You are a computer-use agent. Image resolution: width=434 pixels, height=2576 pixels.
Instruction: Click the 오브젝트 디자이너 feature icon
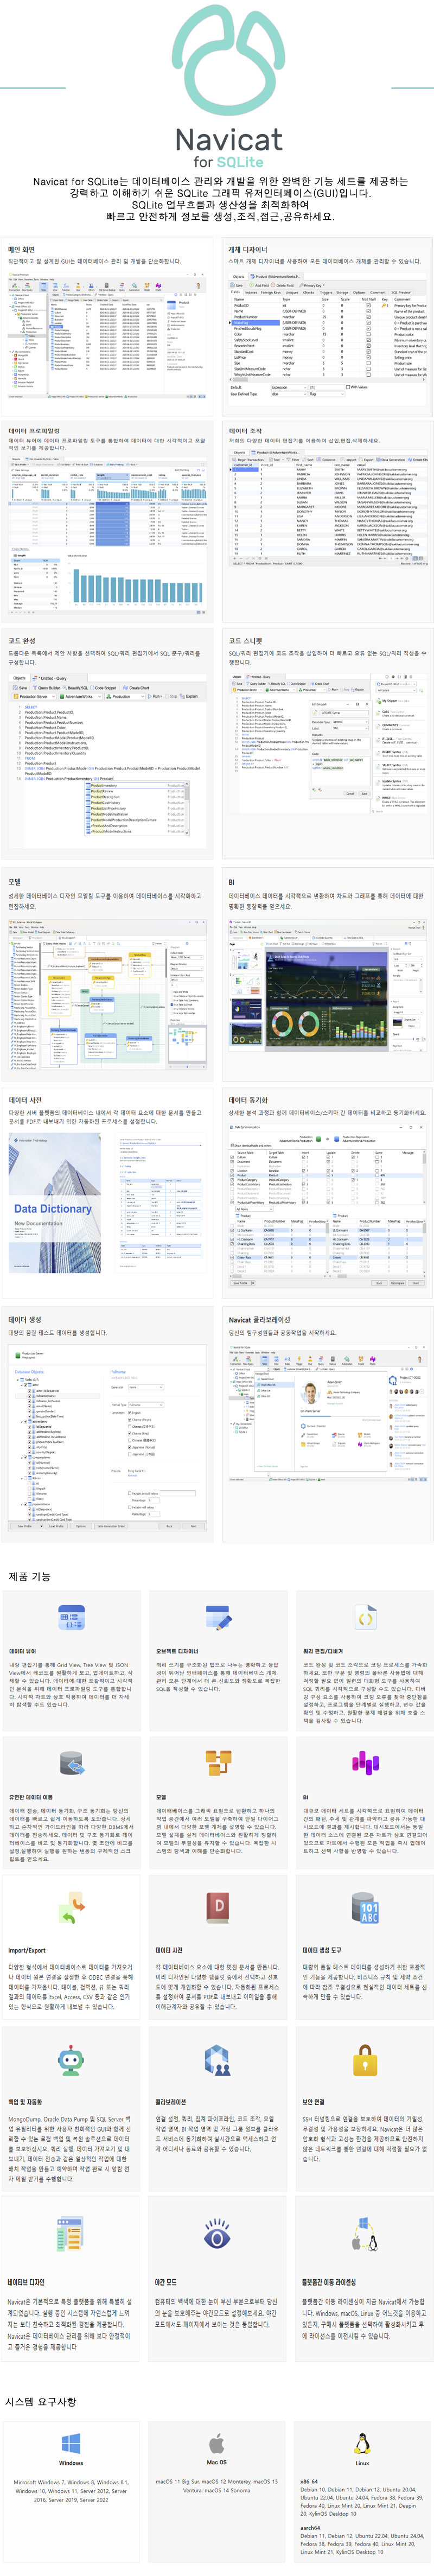pos(217,1617)
